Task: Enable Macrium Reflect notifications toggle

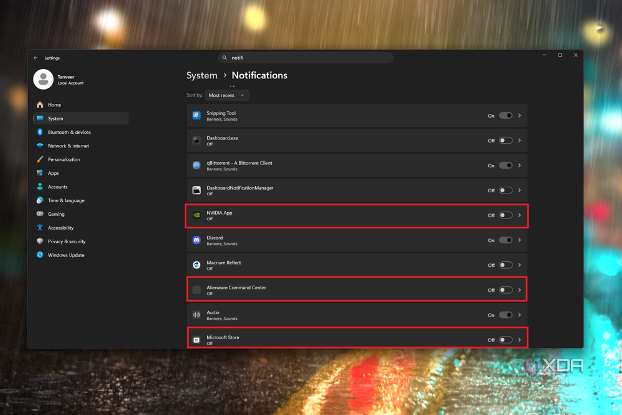Action: pyautogui.click(x=505, y=265)
